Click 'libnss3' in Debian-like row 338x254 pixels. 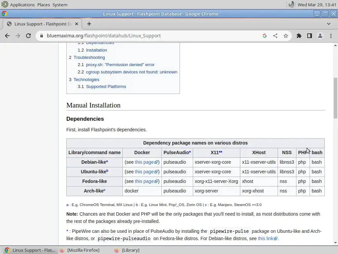click(x=287, y=162)
